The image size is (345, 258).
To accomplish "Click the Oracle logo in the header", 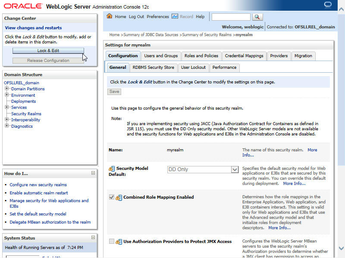I will pyautogui.click(x=23, y=6).
